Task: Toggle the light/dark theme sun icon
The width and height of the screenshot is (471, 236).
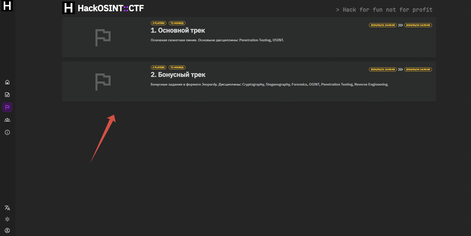Action: [x=7, y=219]
